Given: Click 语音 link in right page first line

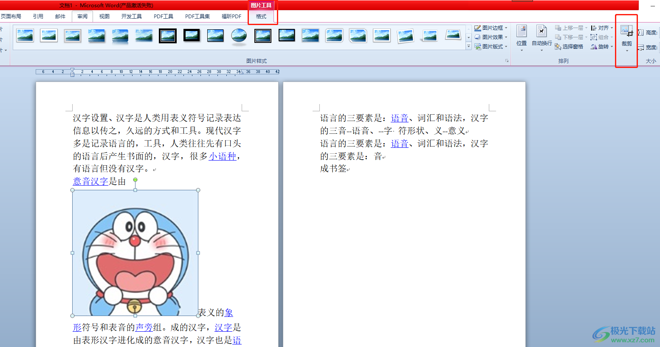Looking at the screenshot, I should pyautogui.click(x=400, y=118).
